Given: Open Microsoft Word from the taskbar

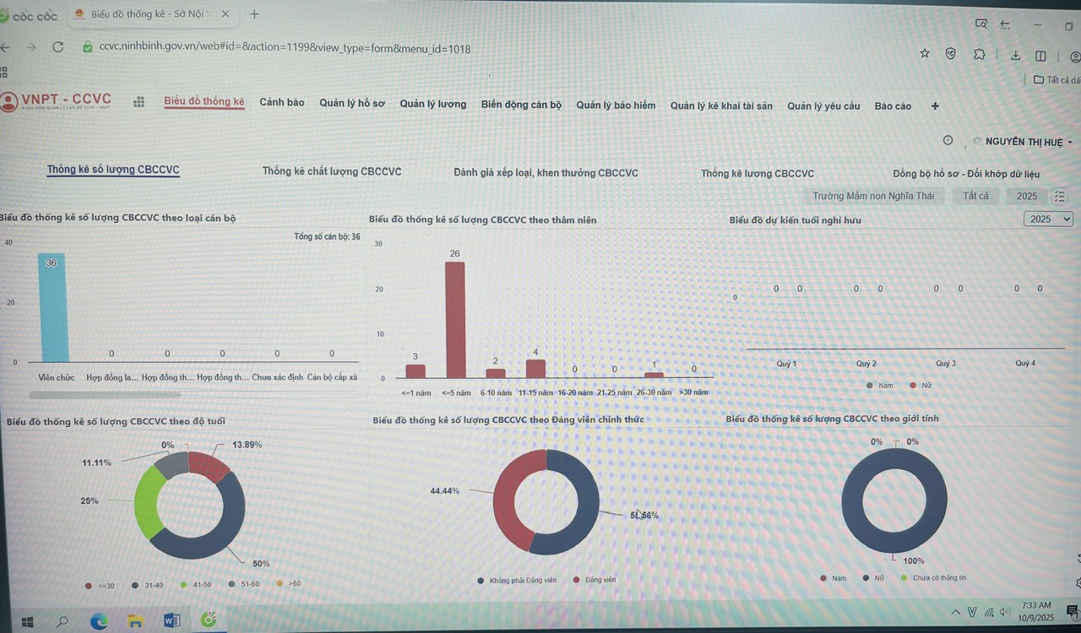Looking at the screenshot, I should [x=171, y=620].
